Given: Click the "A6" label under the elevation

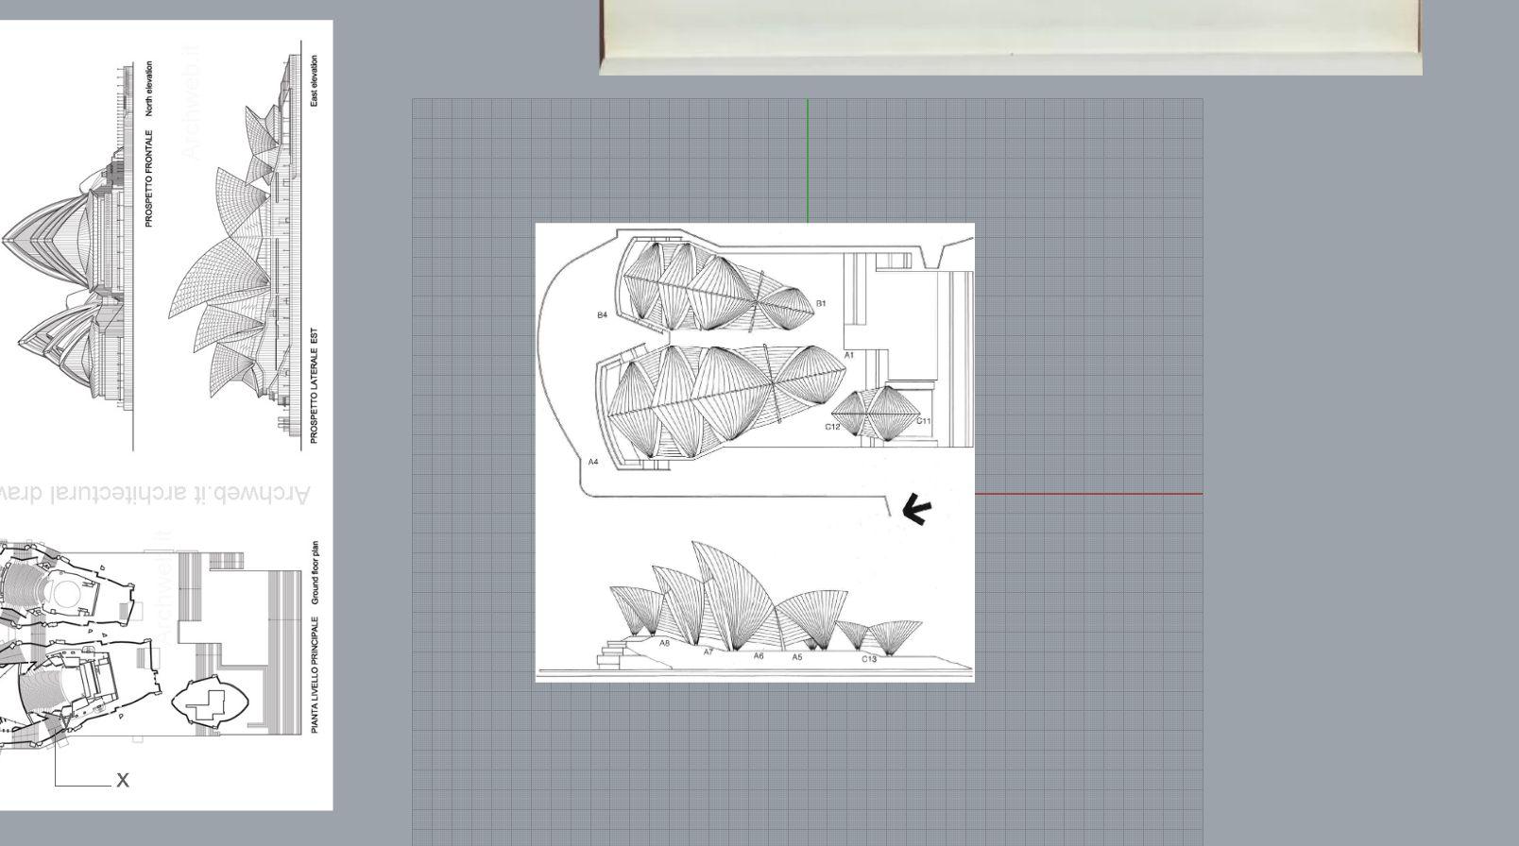Looking at the screenshot, I should click(759, 656).
